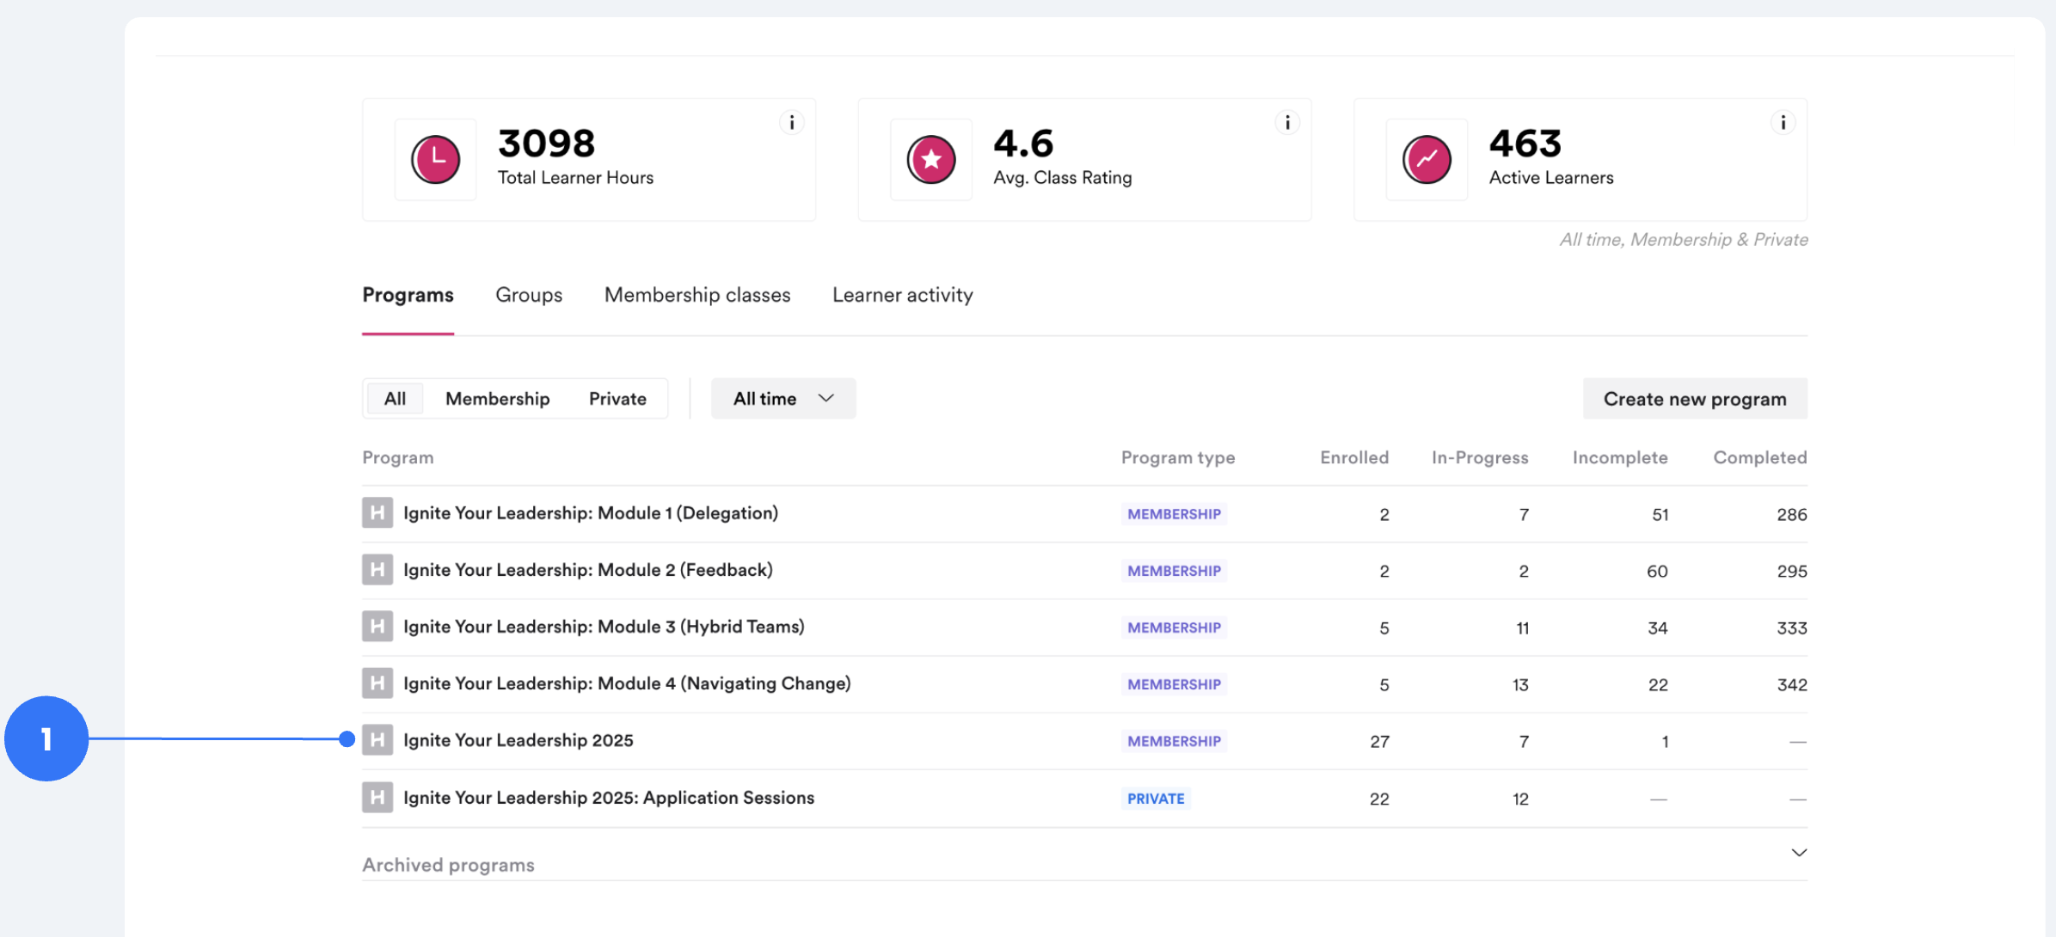Click Completed value 286 for Module 1

1792,514
